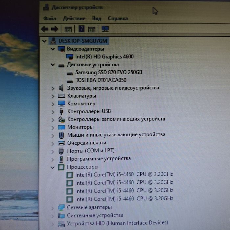The image size is (230, 230).
Task: Click the USB plug icon for Контроллеры USB
Action: click(x=61, y=111)
